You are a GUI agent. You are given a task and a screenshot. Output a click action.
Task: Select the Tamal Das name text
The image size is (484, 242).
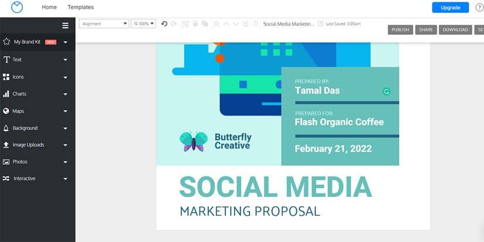pyautogui.click(x=317, y=91)
